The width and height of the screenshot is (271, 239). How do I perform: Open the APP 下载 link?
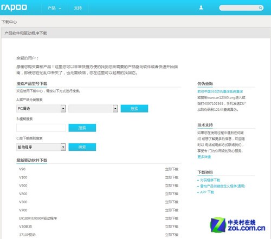(207, 192)
